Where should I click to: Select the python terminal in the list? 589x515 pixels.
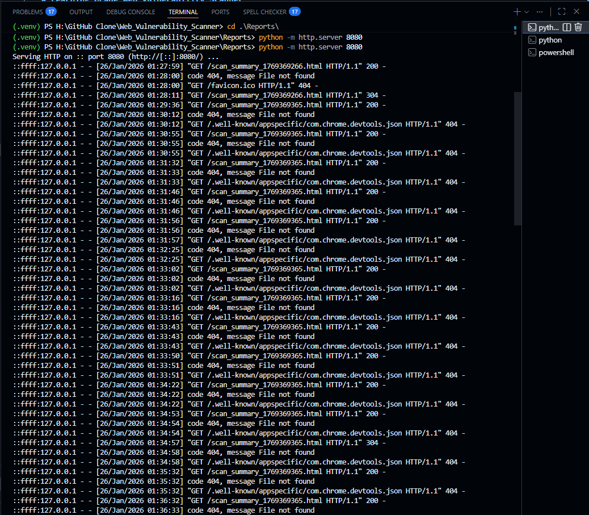(550, 40)
